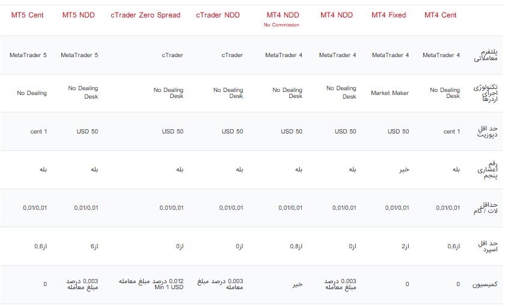The height and width of the screenshot is (306, 511).
Task: Click the 0 commission under MT5 Cent
Action: click(45, 284)
